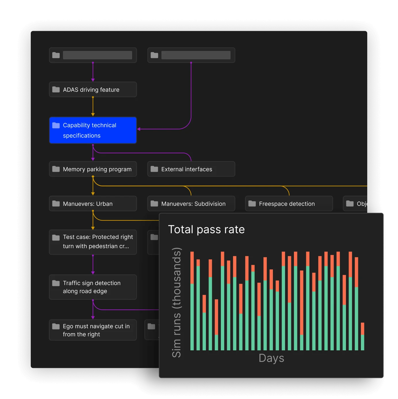Click the folder icon on Freespace detection

coord(252,204)
